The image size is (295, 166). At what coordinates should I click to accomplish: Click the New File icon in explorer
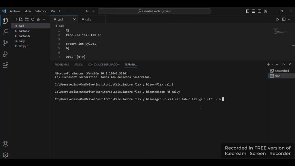(x=21, y=19)
